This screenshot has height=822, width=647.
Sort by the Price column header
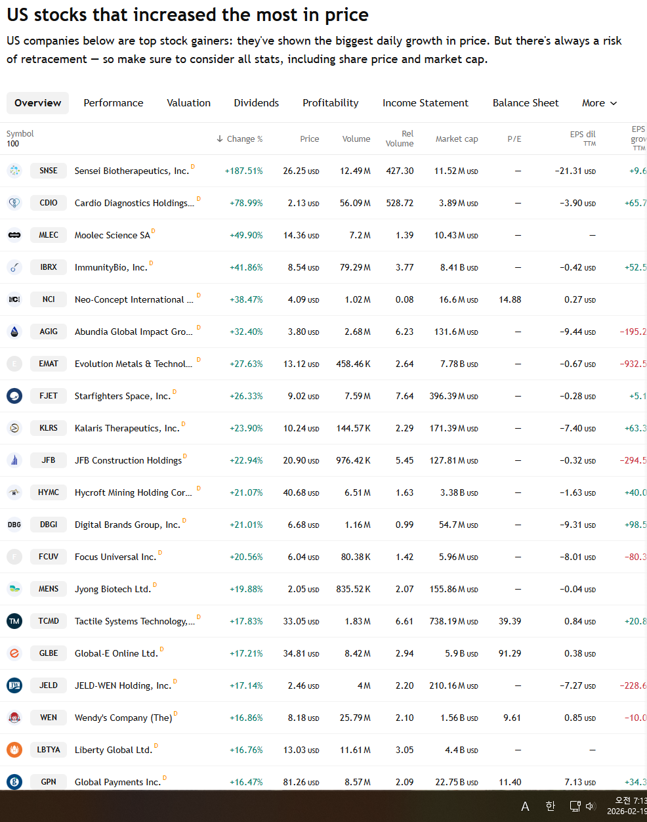[310, 139]
